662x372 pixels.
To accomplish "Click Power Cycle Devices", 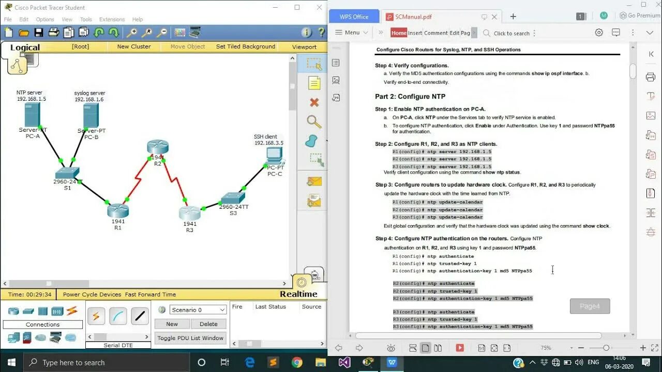I will pos(92,295).
